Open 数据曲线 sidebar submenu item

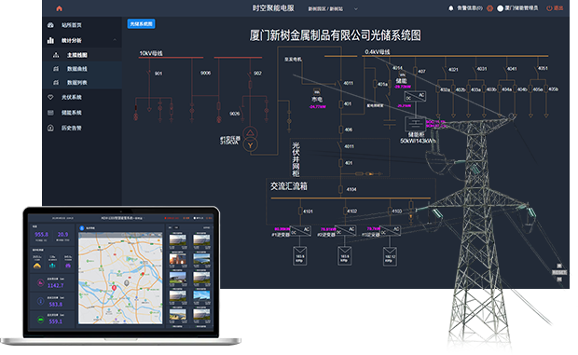[x=77, y=69]
